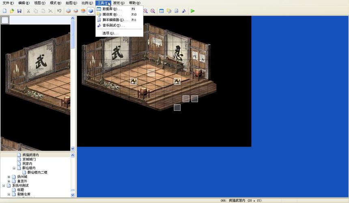349x203 pixels.
Task: Click the New Project toolbar icon
Action: (x=4, y=11)
